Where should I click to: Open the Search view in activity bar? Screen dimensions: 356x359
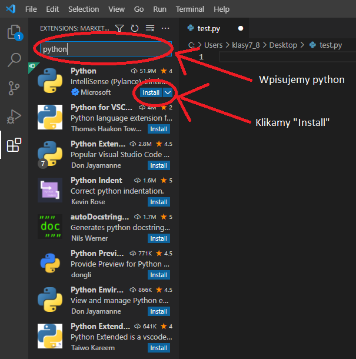(x=14, y=60)
